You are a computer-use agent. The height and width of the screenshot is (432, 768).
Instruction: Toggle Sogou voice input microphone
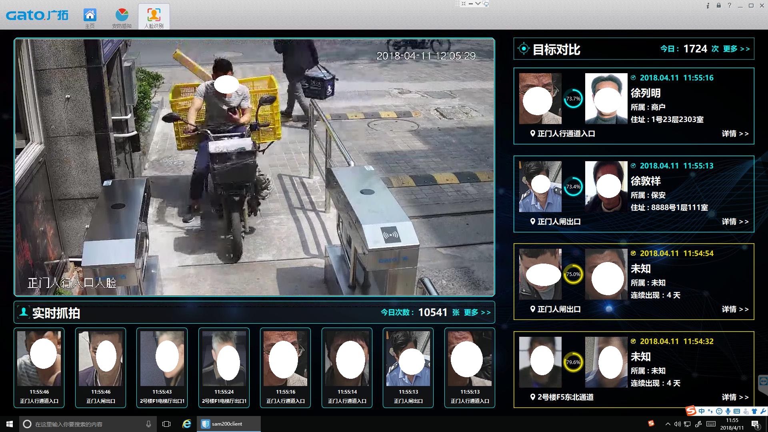[x=728, y=411]
